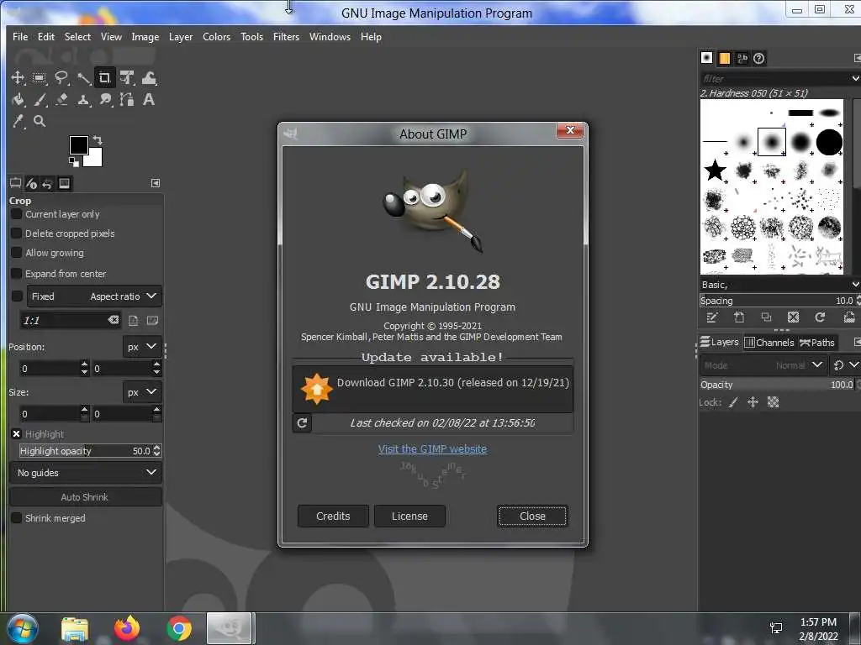
Task: Open the Device Status tab
Action: (31, 183)
